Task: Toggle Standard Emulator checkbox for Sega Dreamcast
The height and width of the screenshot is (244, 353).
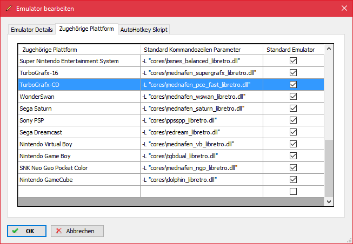Action: (x=293, y=132)
